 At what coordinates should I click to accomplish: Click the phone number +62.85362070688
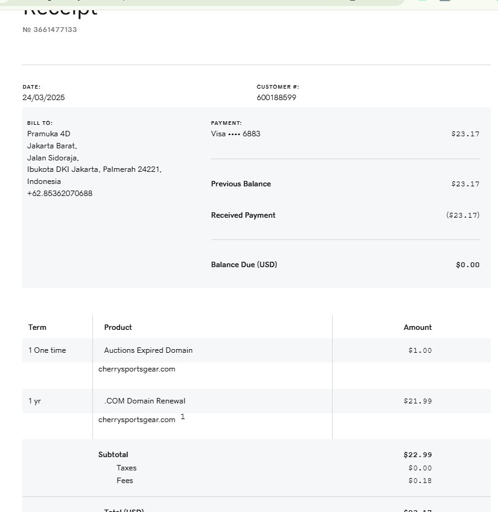point(60,194)
